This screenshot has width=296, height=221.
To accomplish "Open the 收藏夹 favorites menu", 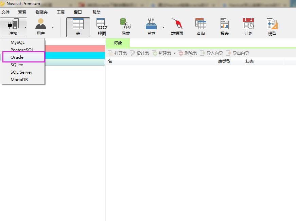I will point(41,12).
